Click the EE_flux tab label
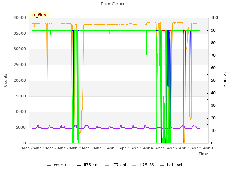Viewport: 230px width, 172px height. [x=39, y=15]
